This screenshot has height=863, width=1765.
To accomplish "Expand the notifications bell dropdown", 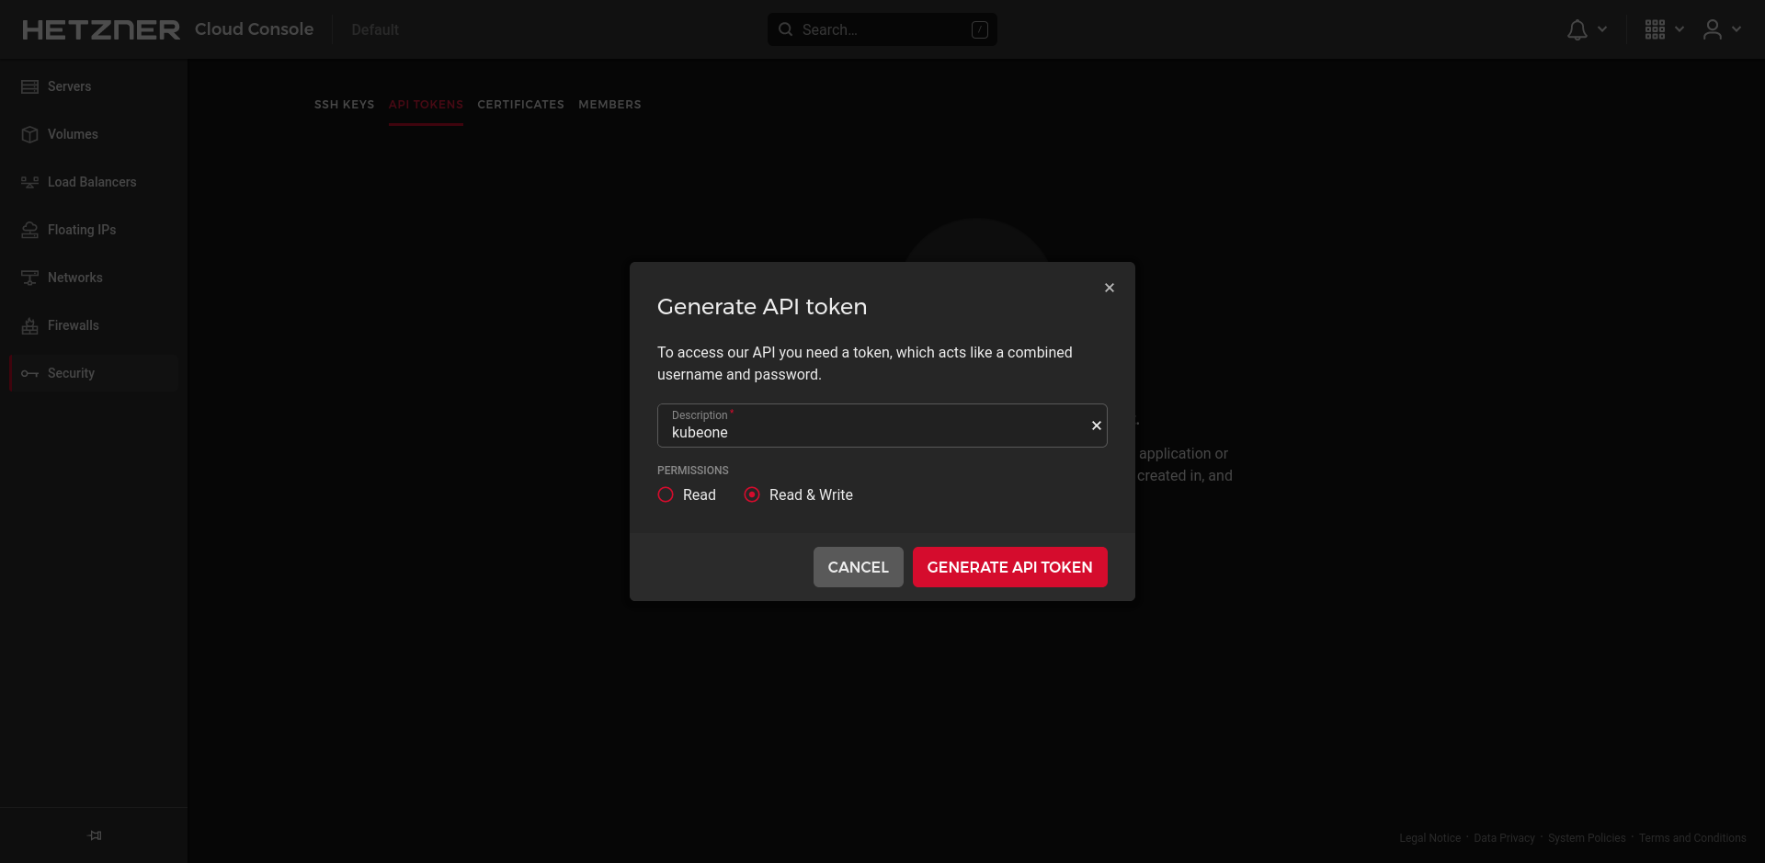I will [1587, 29].
